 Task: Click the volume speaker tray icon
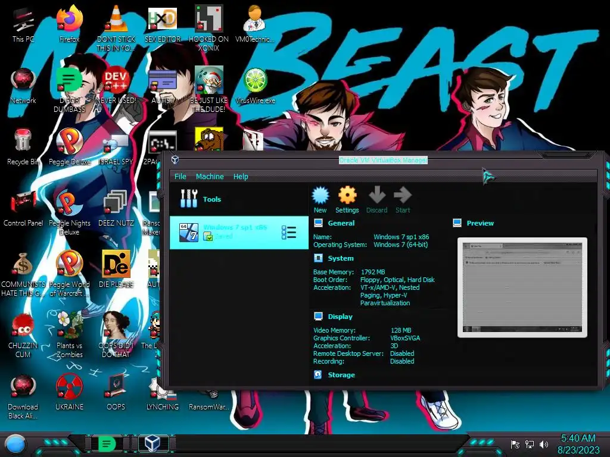[544, 444]
